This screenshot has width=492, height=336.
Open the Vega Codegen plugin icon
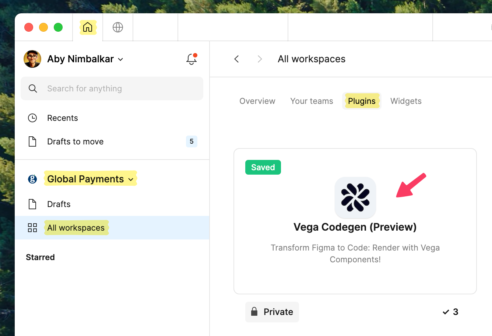tap(355, 197)
